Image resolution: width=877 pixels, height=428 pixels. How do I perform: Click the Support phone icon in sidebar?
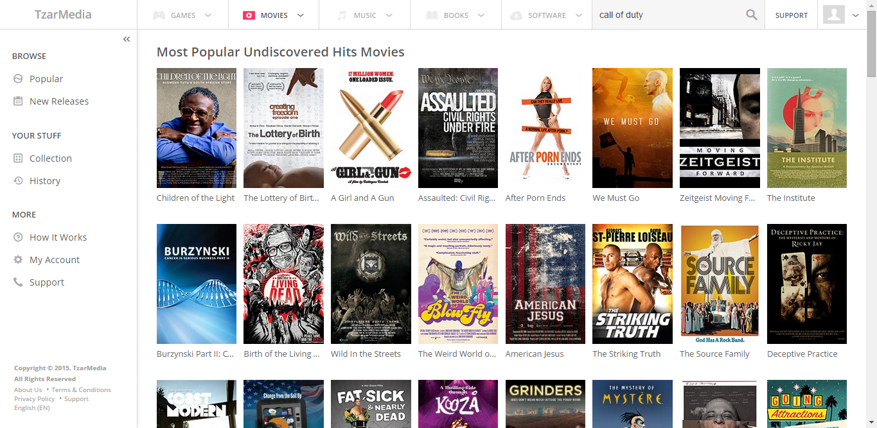(18, 282)
